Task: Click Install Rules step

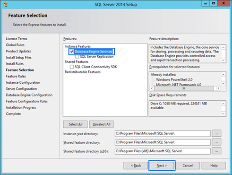Action: [15, 64]
